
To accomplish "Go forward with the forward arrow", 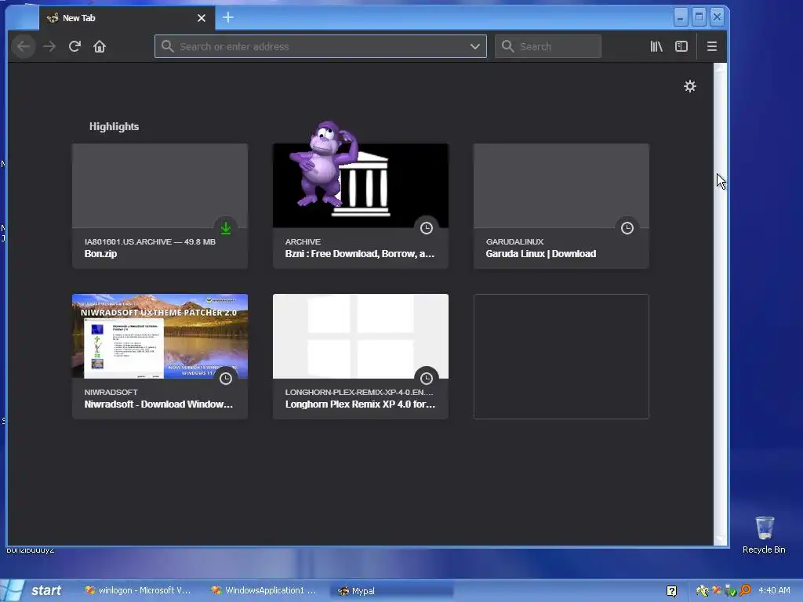I will (x=49, y=46).
